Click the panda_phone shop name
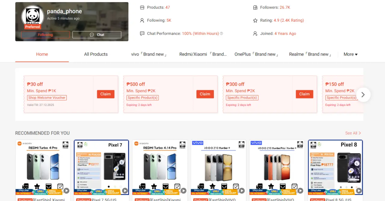 click(64, 11)
